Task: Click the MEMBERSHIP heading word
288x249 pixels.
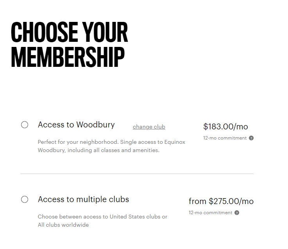Action: (68, 57)
